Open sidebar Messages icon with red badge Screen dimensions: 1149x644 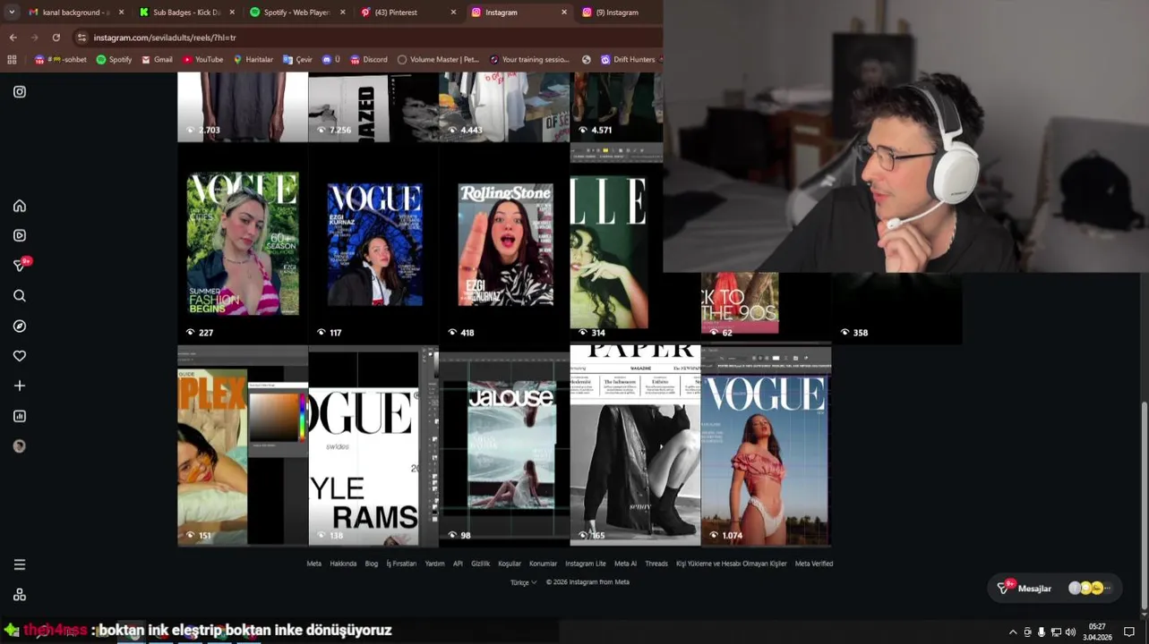point(21,265)
